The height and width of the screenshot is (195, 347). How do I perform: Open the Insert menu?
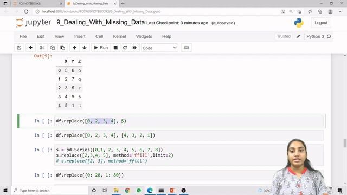(80, 36)
